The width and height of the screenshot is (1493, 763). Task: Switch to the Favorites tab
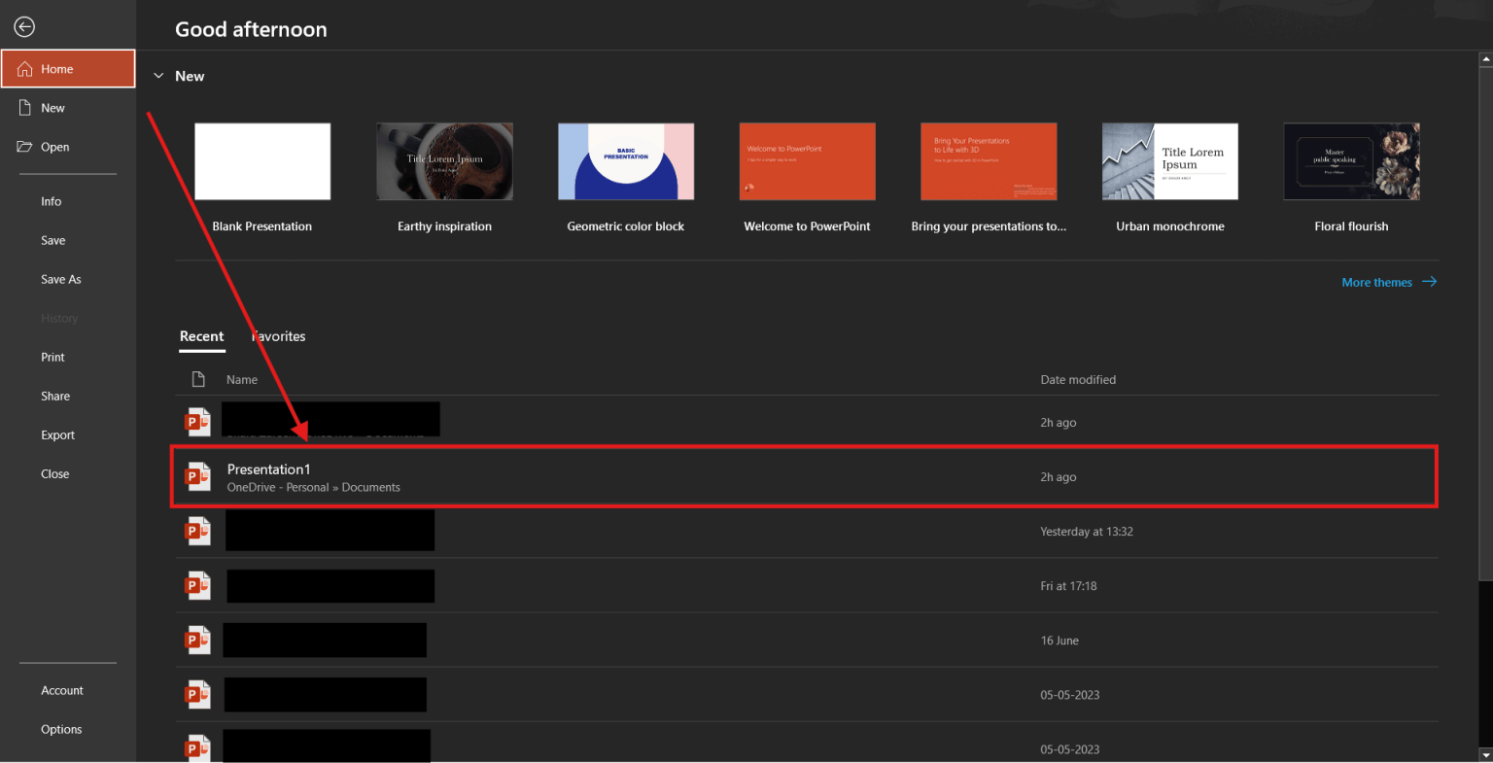[x=279, y=336]
